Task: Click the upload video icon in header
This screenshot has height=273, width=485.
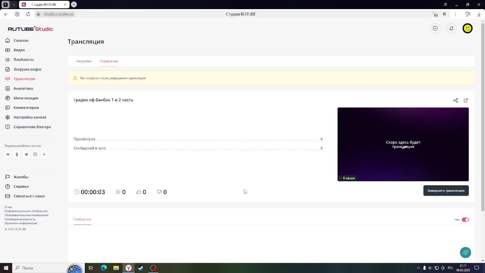Action: coord(435,28)
